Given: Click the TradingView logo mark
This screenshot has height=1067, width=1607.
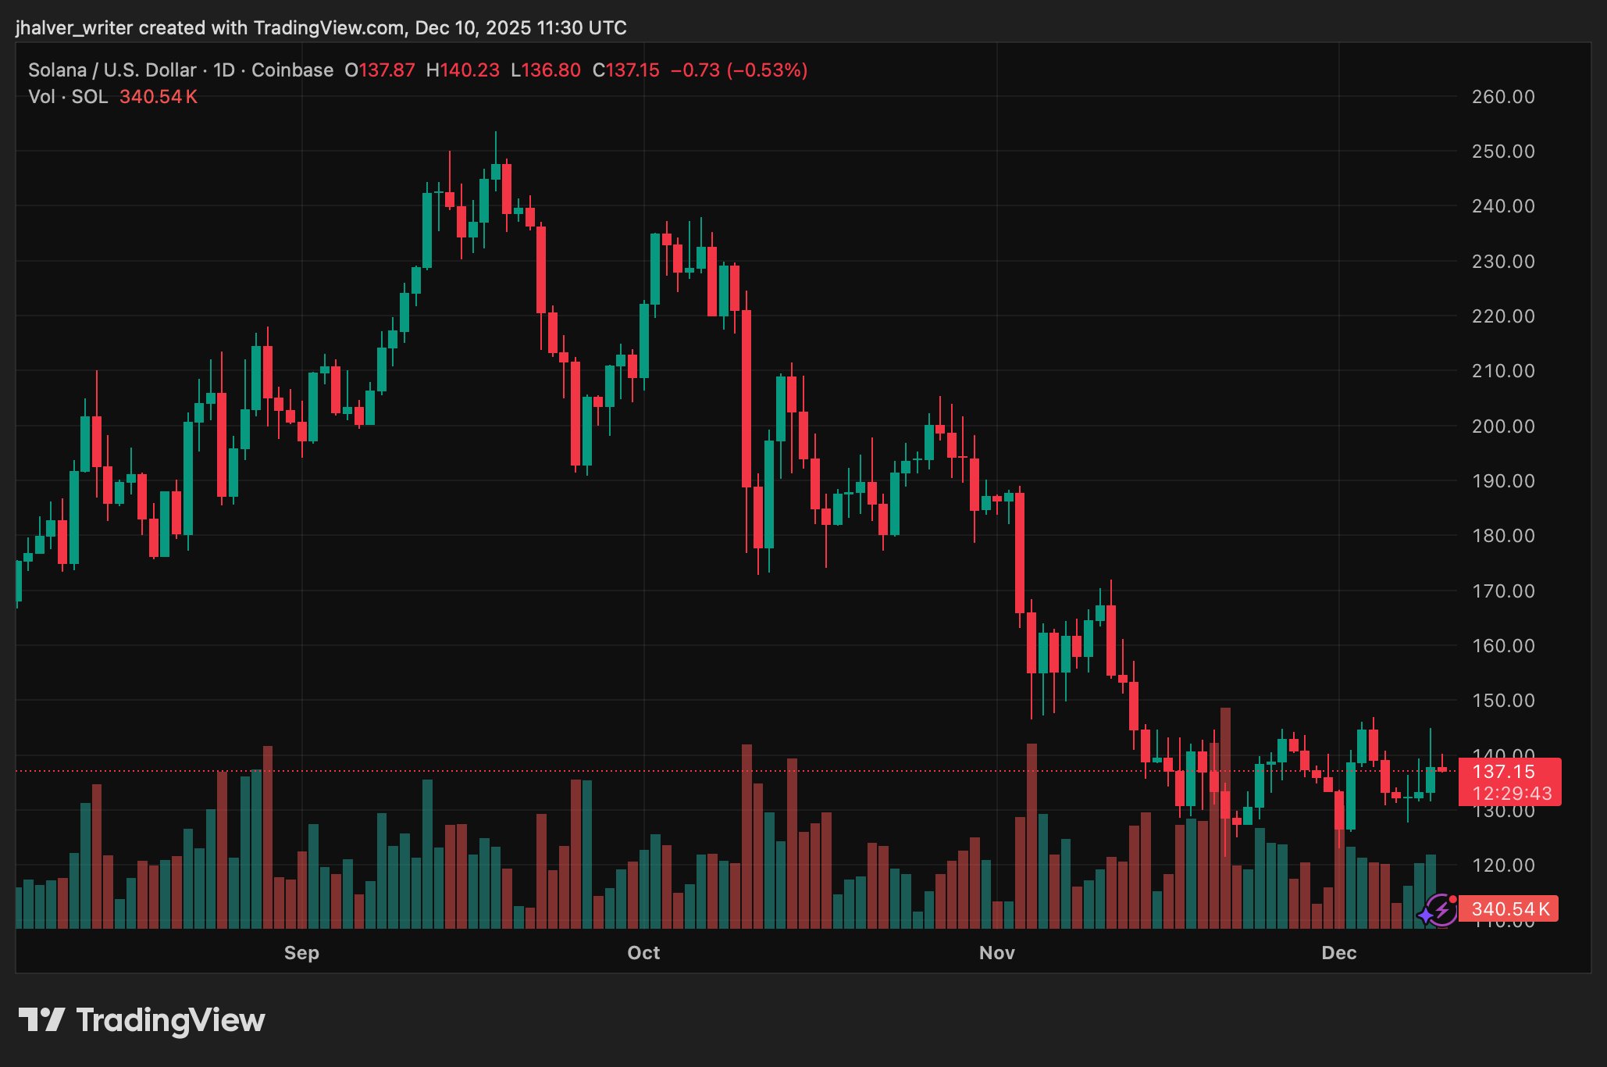Looking at the screenshot, I should [41, 1020].
